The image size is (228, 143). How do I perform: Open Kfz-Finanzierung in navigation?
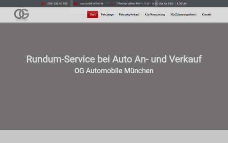[x=155, y=14]
